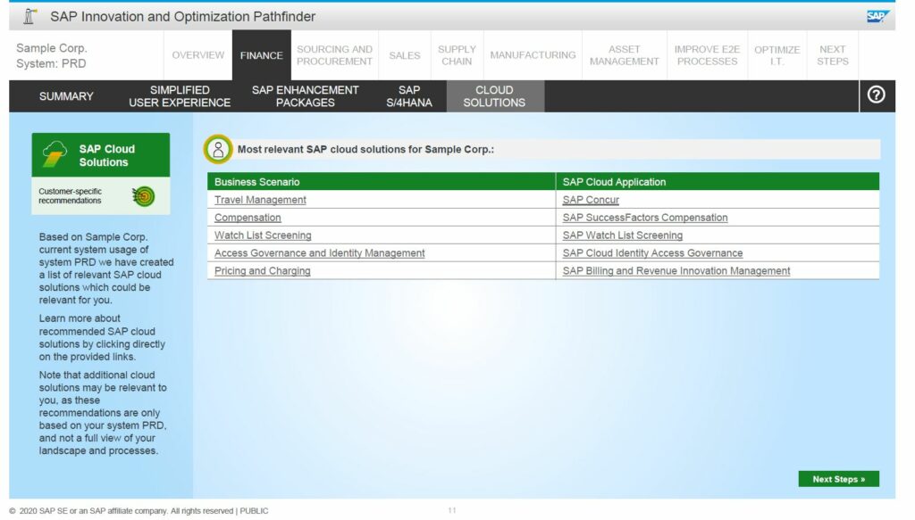Click the lighthouse Pathfinder icon
The image size is (915, 520).
pos(29,16)
